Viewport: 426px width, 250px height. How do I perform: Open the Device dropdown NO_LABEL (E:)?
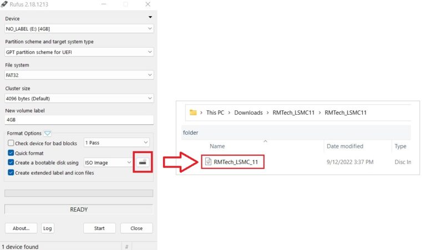pos(79,29)
